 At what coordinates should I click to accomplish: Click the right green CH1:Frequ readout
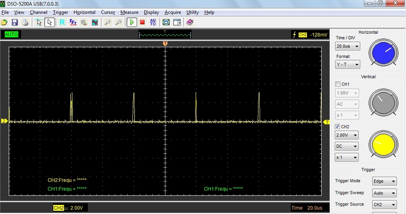click(x=223, y=189)
